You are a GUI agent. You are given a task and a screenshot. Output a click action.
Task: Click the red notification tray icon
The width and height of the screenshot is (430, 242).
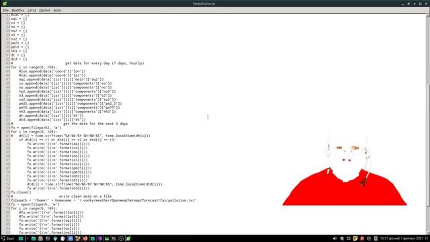tap(362, 239)
